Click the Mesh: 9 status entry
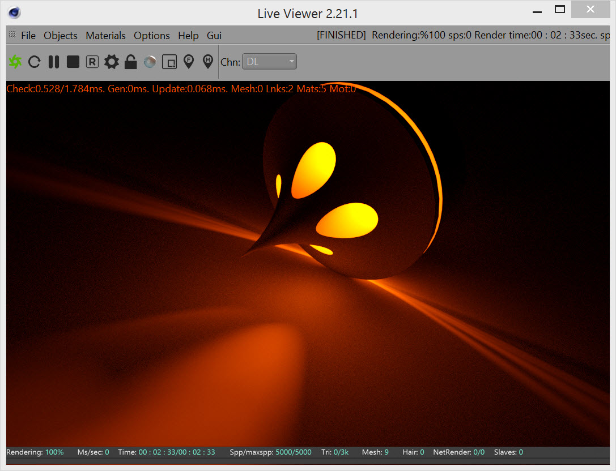 point(375,452)
